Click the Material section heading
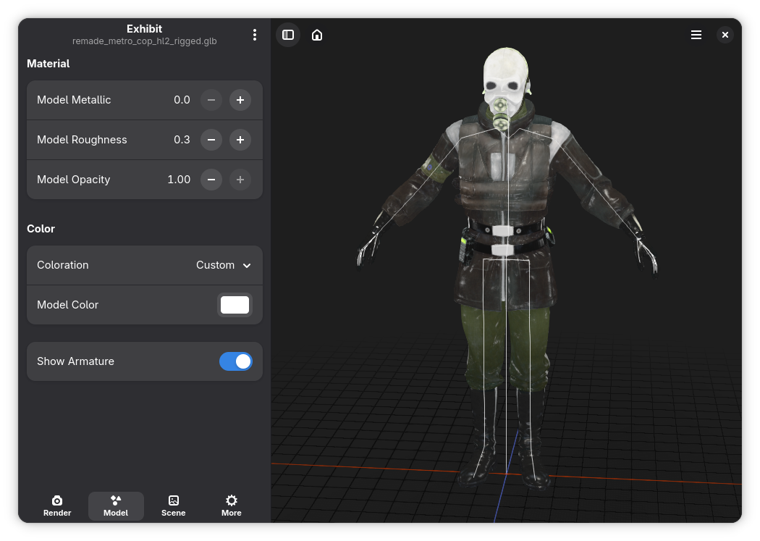760x541 pixels. click(x=48, y=64)
